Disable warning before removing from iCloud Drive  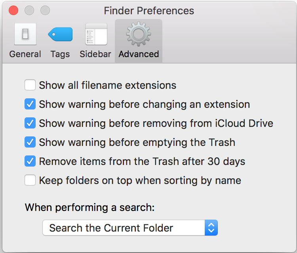(x=30, y=123)
